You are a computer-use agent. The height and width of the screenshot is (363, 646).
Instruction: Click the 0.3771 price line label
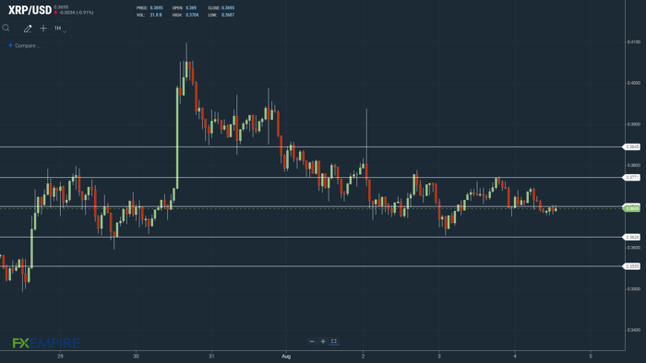[x=632, y=177]
